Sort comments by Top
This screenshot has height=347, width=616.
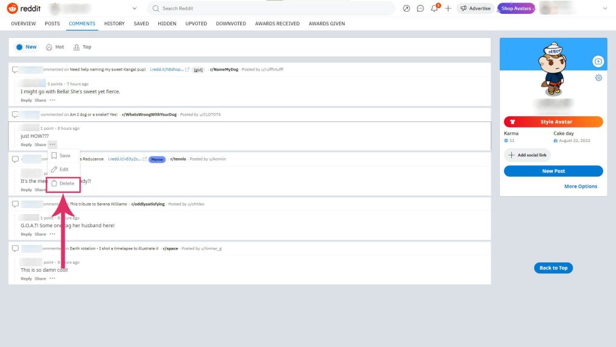(x=82, y=47)
